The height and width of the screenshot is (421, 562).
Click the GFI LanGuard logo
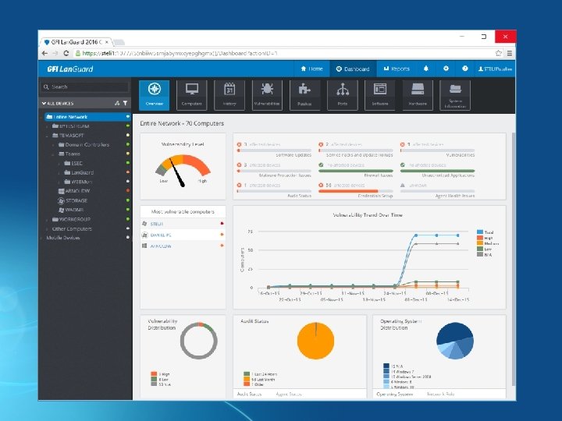tap(70, 69)
